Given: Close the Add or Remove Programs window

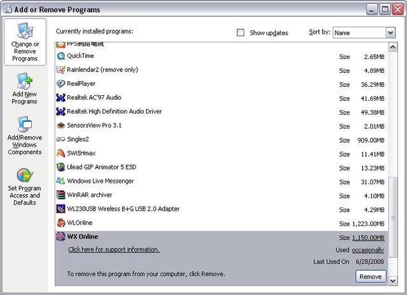Looking at the screenshot, I should 397,10.
